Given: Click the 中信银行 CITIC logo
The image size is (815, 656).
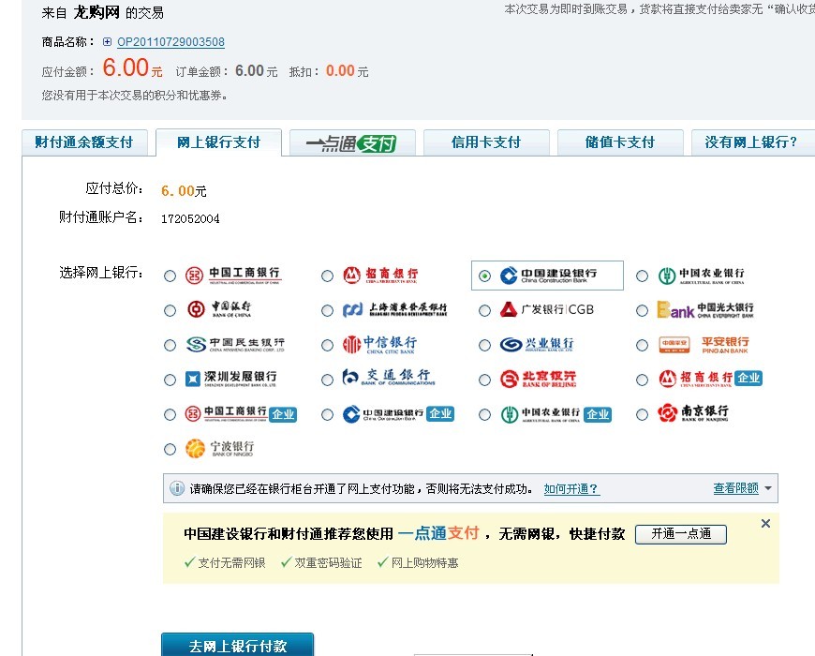Looking at the screenshot, I should tap(380, 345).
